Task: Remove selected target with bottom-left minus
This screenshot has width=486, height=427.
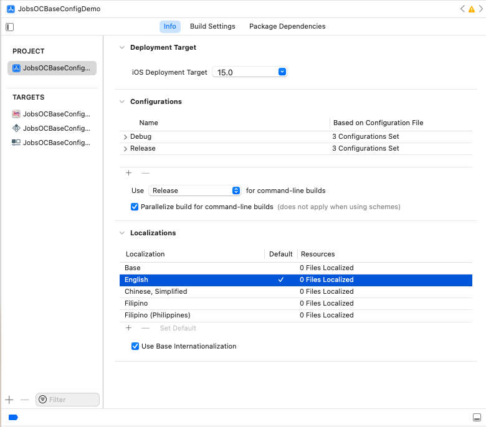Action: [24, 400]
